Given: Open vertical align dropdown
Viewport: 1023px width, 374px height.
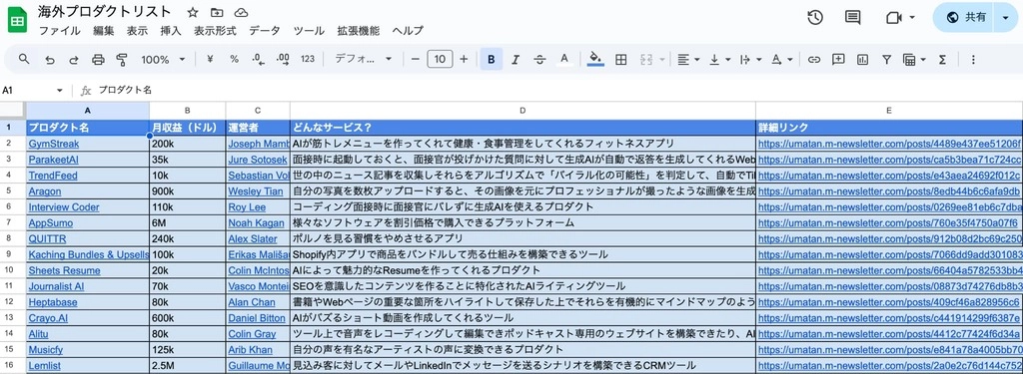Looking at the screenshot, I should tap(719, 59).
